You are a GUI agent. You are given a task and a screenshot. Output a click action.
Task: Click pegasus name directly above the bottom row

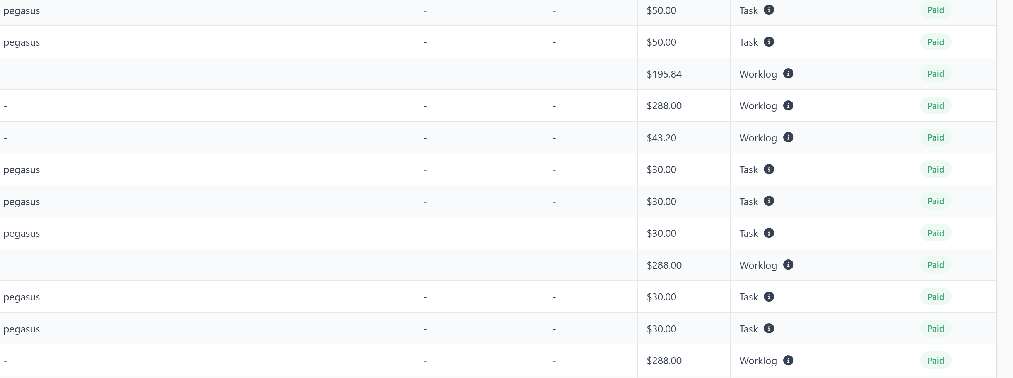click(22, 329)
